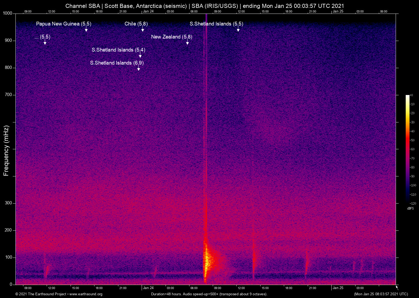Click the arrow beneath S.Shetland Islands (6.9)
Screen dimensions: 419x298
(138, 69)
